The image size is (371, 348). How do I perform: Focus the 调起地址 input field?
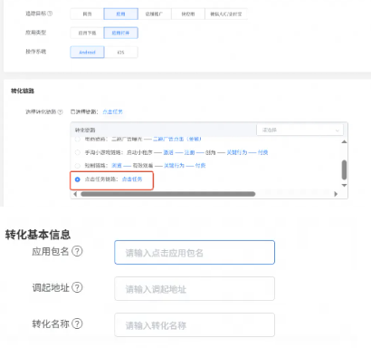click(x=195, y=289)
